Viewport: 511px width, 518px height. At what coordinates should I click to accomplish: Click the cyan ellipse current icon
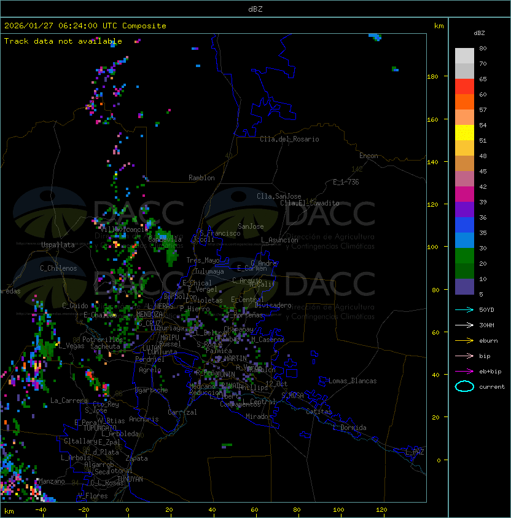(x=464, y=386)
